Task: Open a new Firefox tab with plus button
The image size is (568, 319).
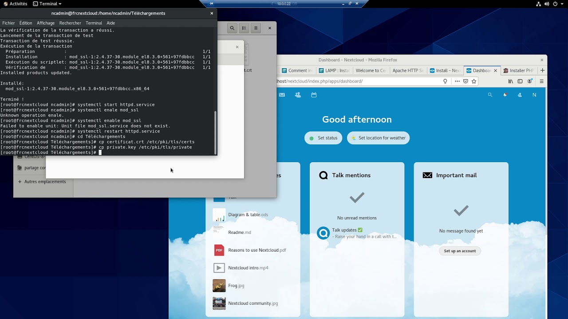Action: click(542, 70)
